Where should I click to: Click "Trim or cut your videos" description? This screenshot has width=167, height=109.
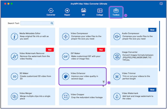pyautogui.click(x=136, y=77)
